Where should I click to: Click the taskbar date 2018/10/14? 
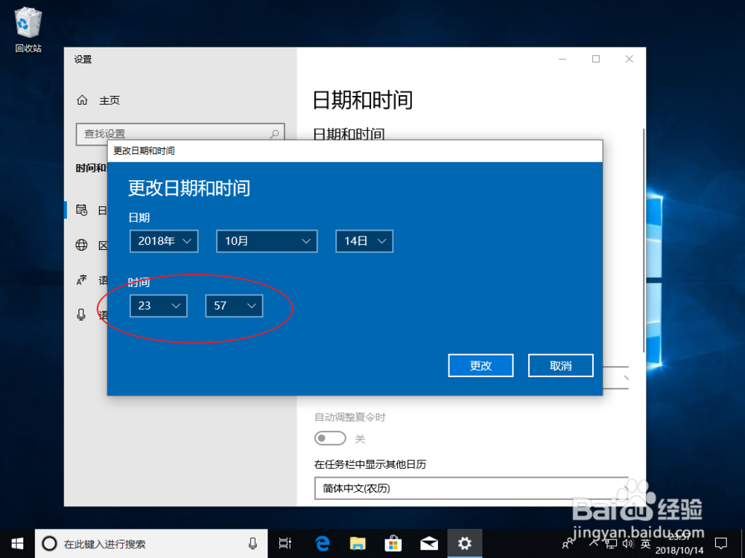[679, 551]
